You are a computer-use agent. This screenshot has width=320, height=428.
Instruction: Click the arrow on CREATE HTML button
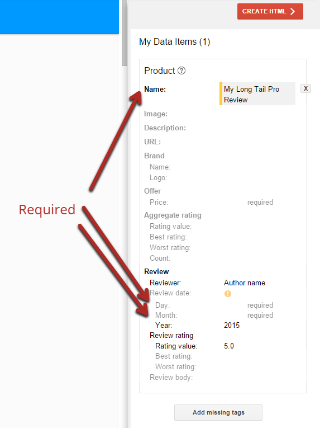[x=293, y=11]
